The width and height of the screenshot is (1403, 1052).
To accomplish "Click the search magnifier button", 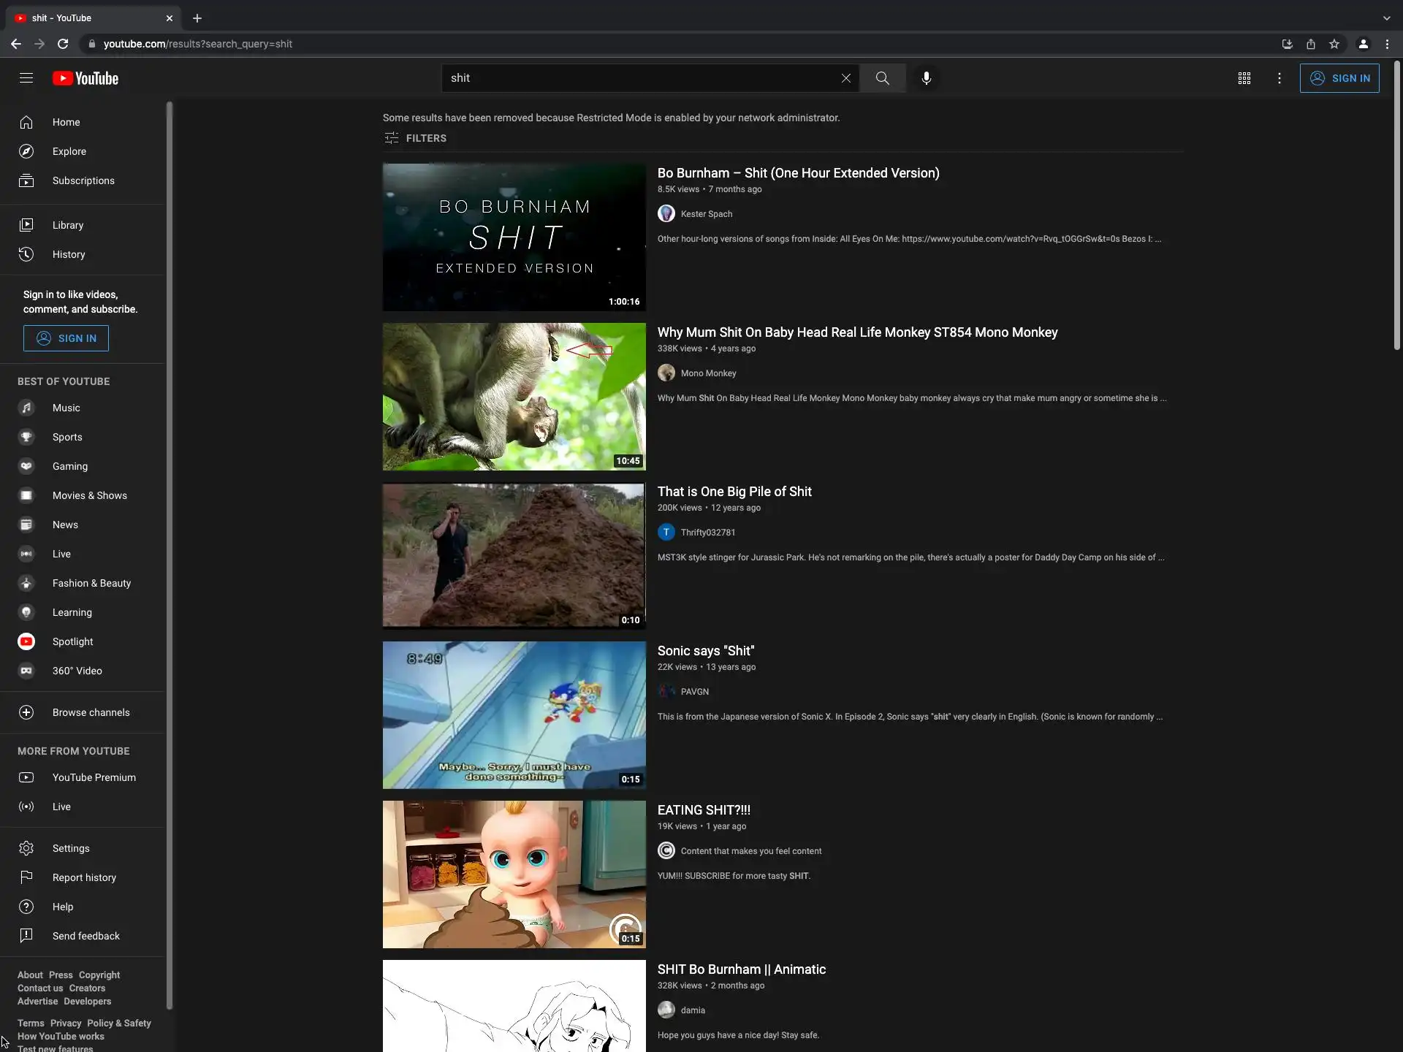I will point(882,78).
